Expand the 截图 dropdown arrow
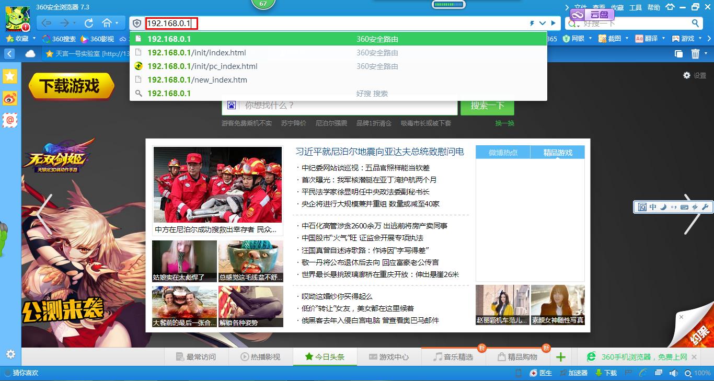Screen dimensions: 714x381 pyautogui.click(x=626, y=39)
